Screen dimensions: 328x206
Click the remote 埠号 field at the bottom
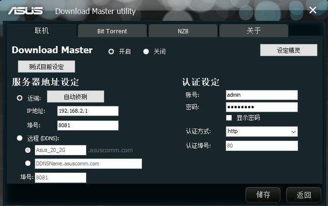[61, 177]
